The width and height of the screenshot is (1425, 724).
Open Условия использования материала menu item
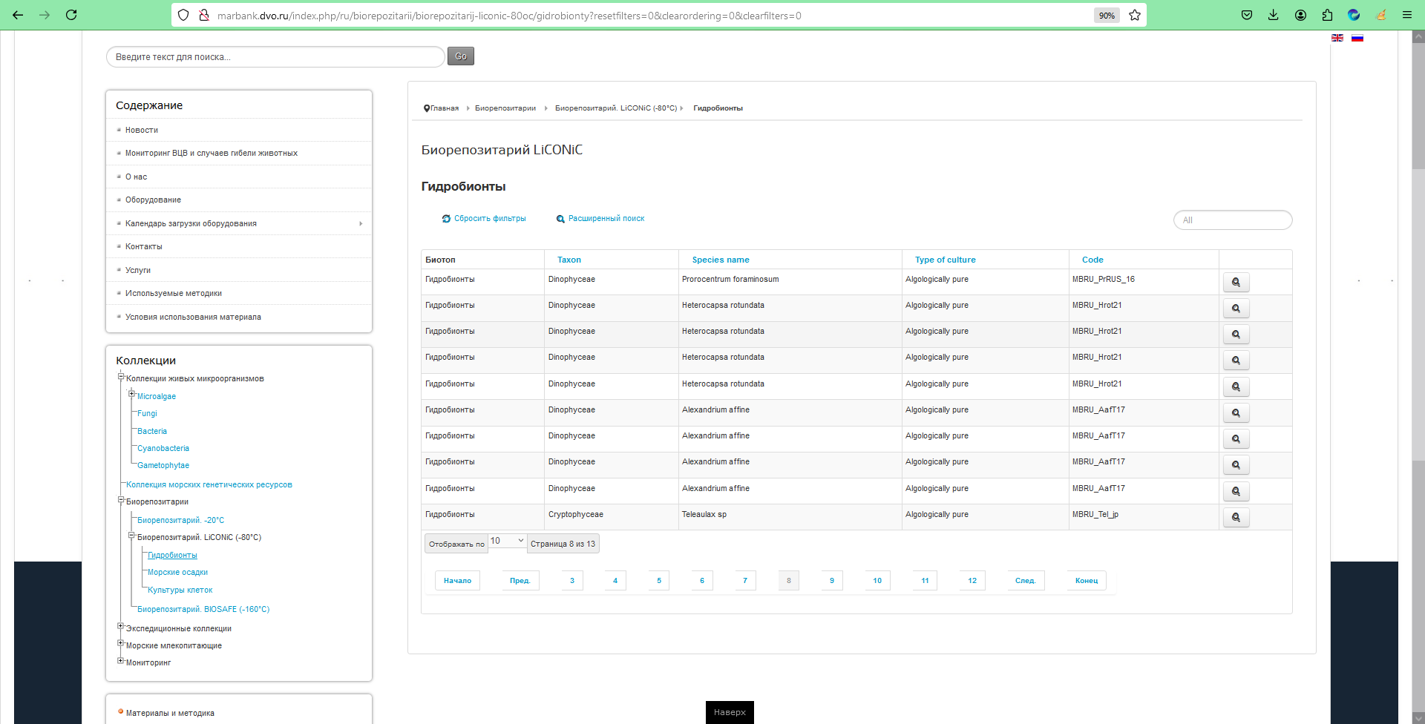tap(193, 317)
